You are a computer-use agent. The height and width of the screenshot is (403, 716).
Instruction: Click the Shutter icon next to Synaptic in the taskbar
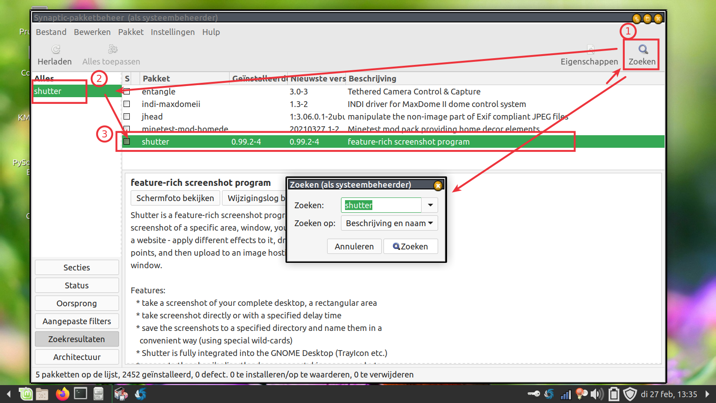[141, 394]
